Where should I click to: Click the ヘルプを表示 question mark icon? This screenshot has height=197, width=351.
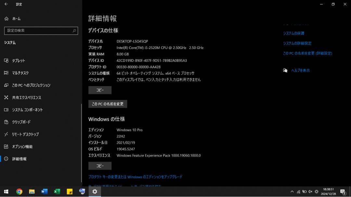[x=285, y=70]
